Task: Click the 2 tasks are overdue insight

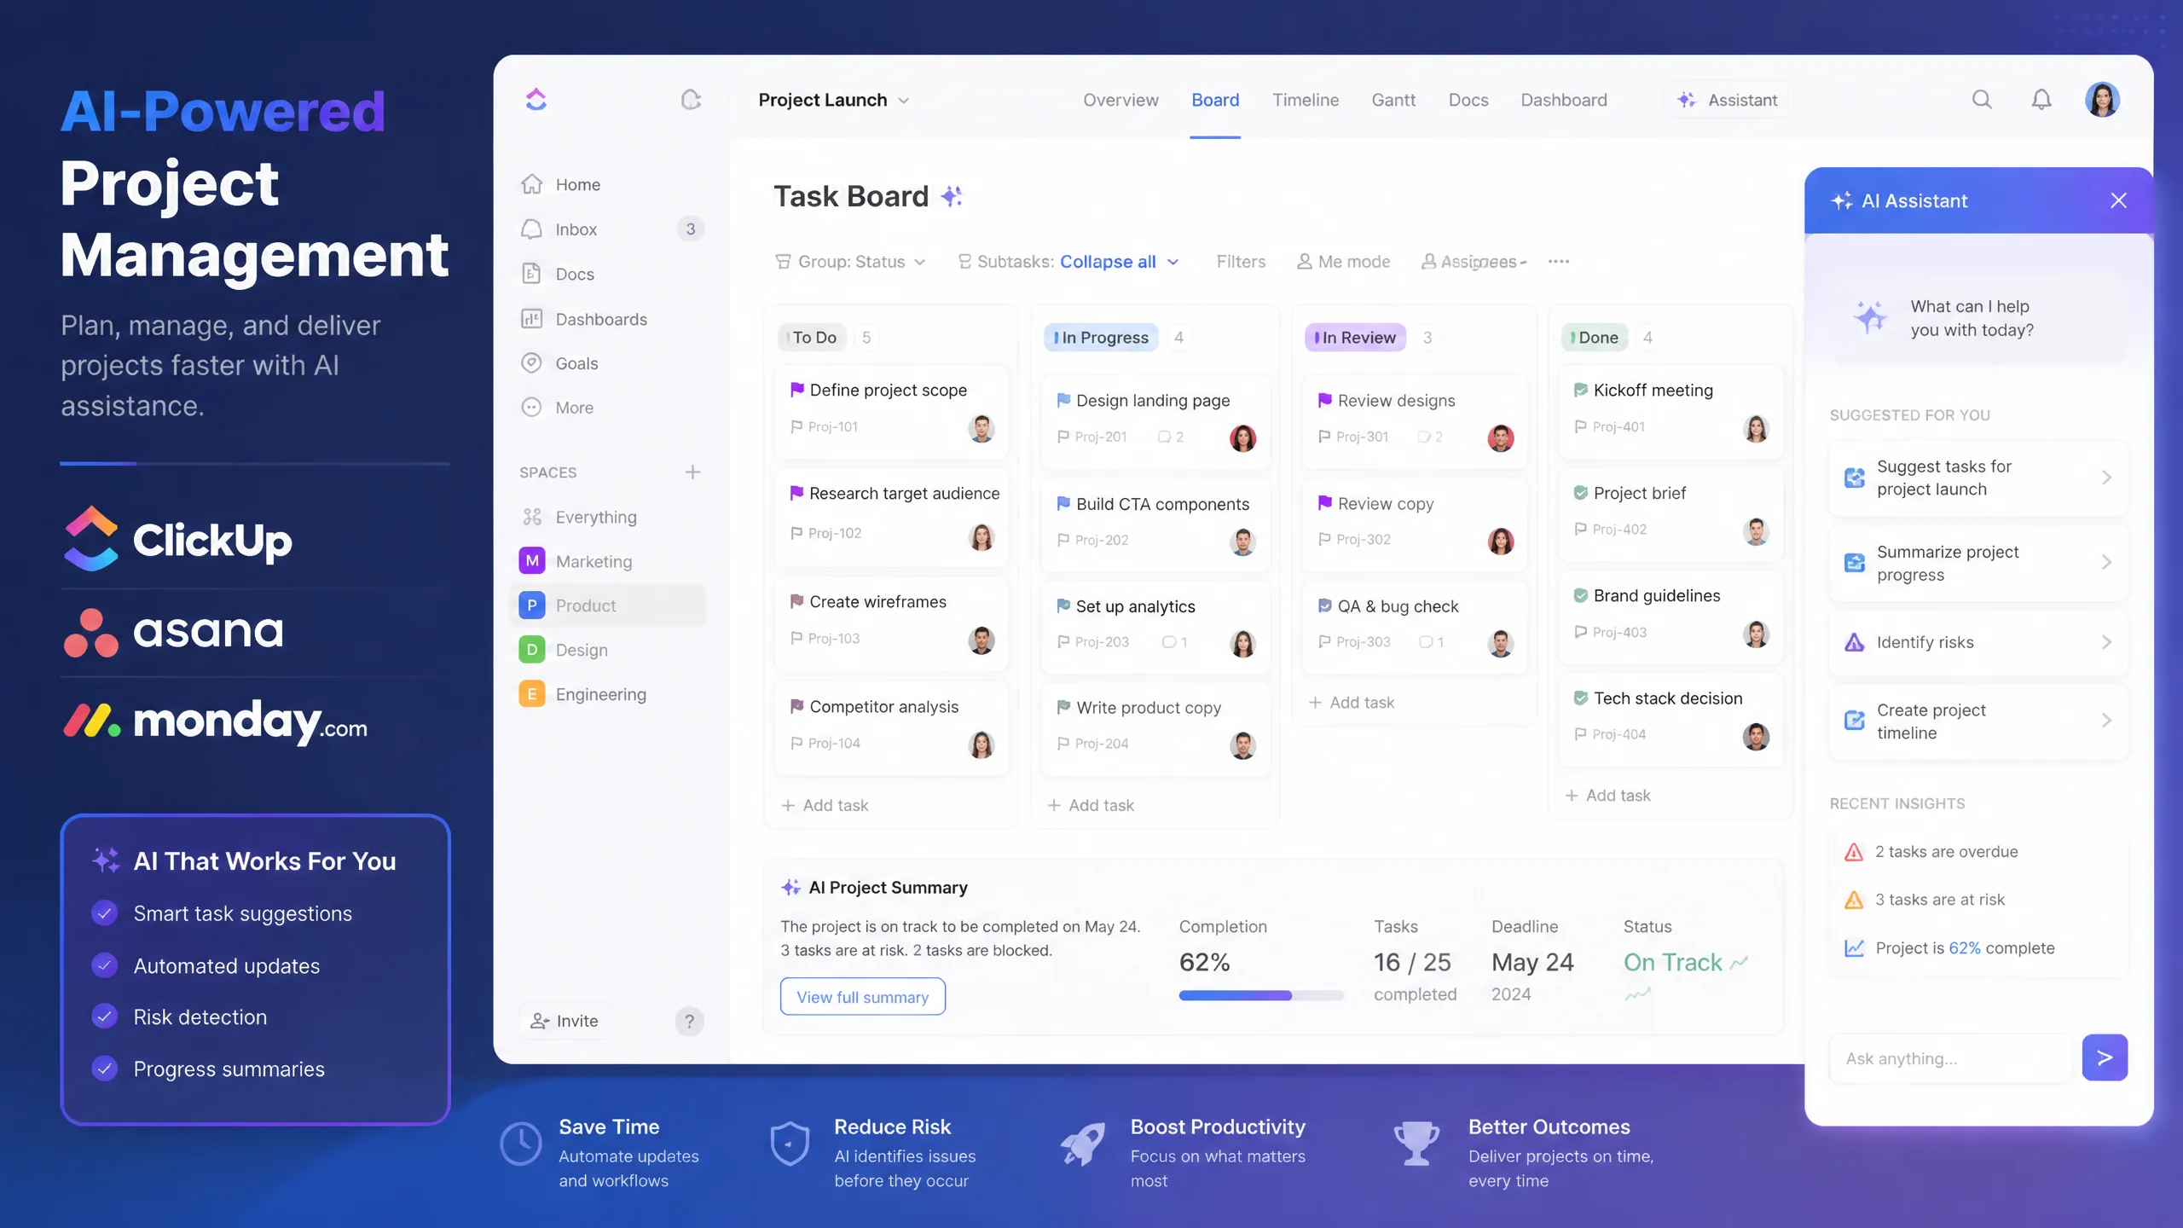Action: (x=1931, y=852)
